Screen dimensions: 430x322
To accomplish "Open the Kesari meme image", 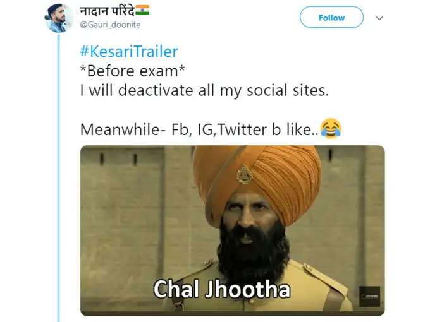I will [232, 230].
